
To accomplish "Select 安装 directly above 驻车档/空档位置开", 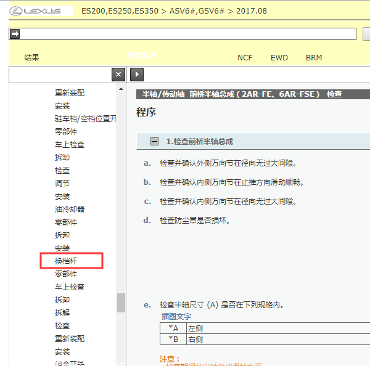I will (x=62, y=106).
